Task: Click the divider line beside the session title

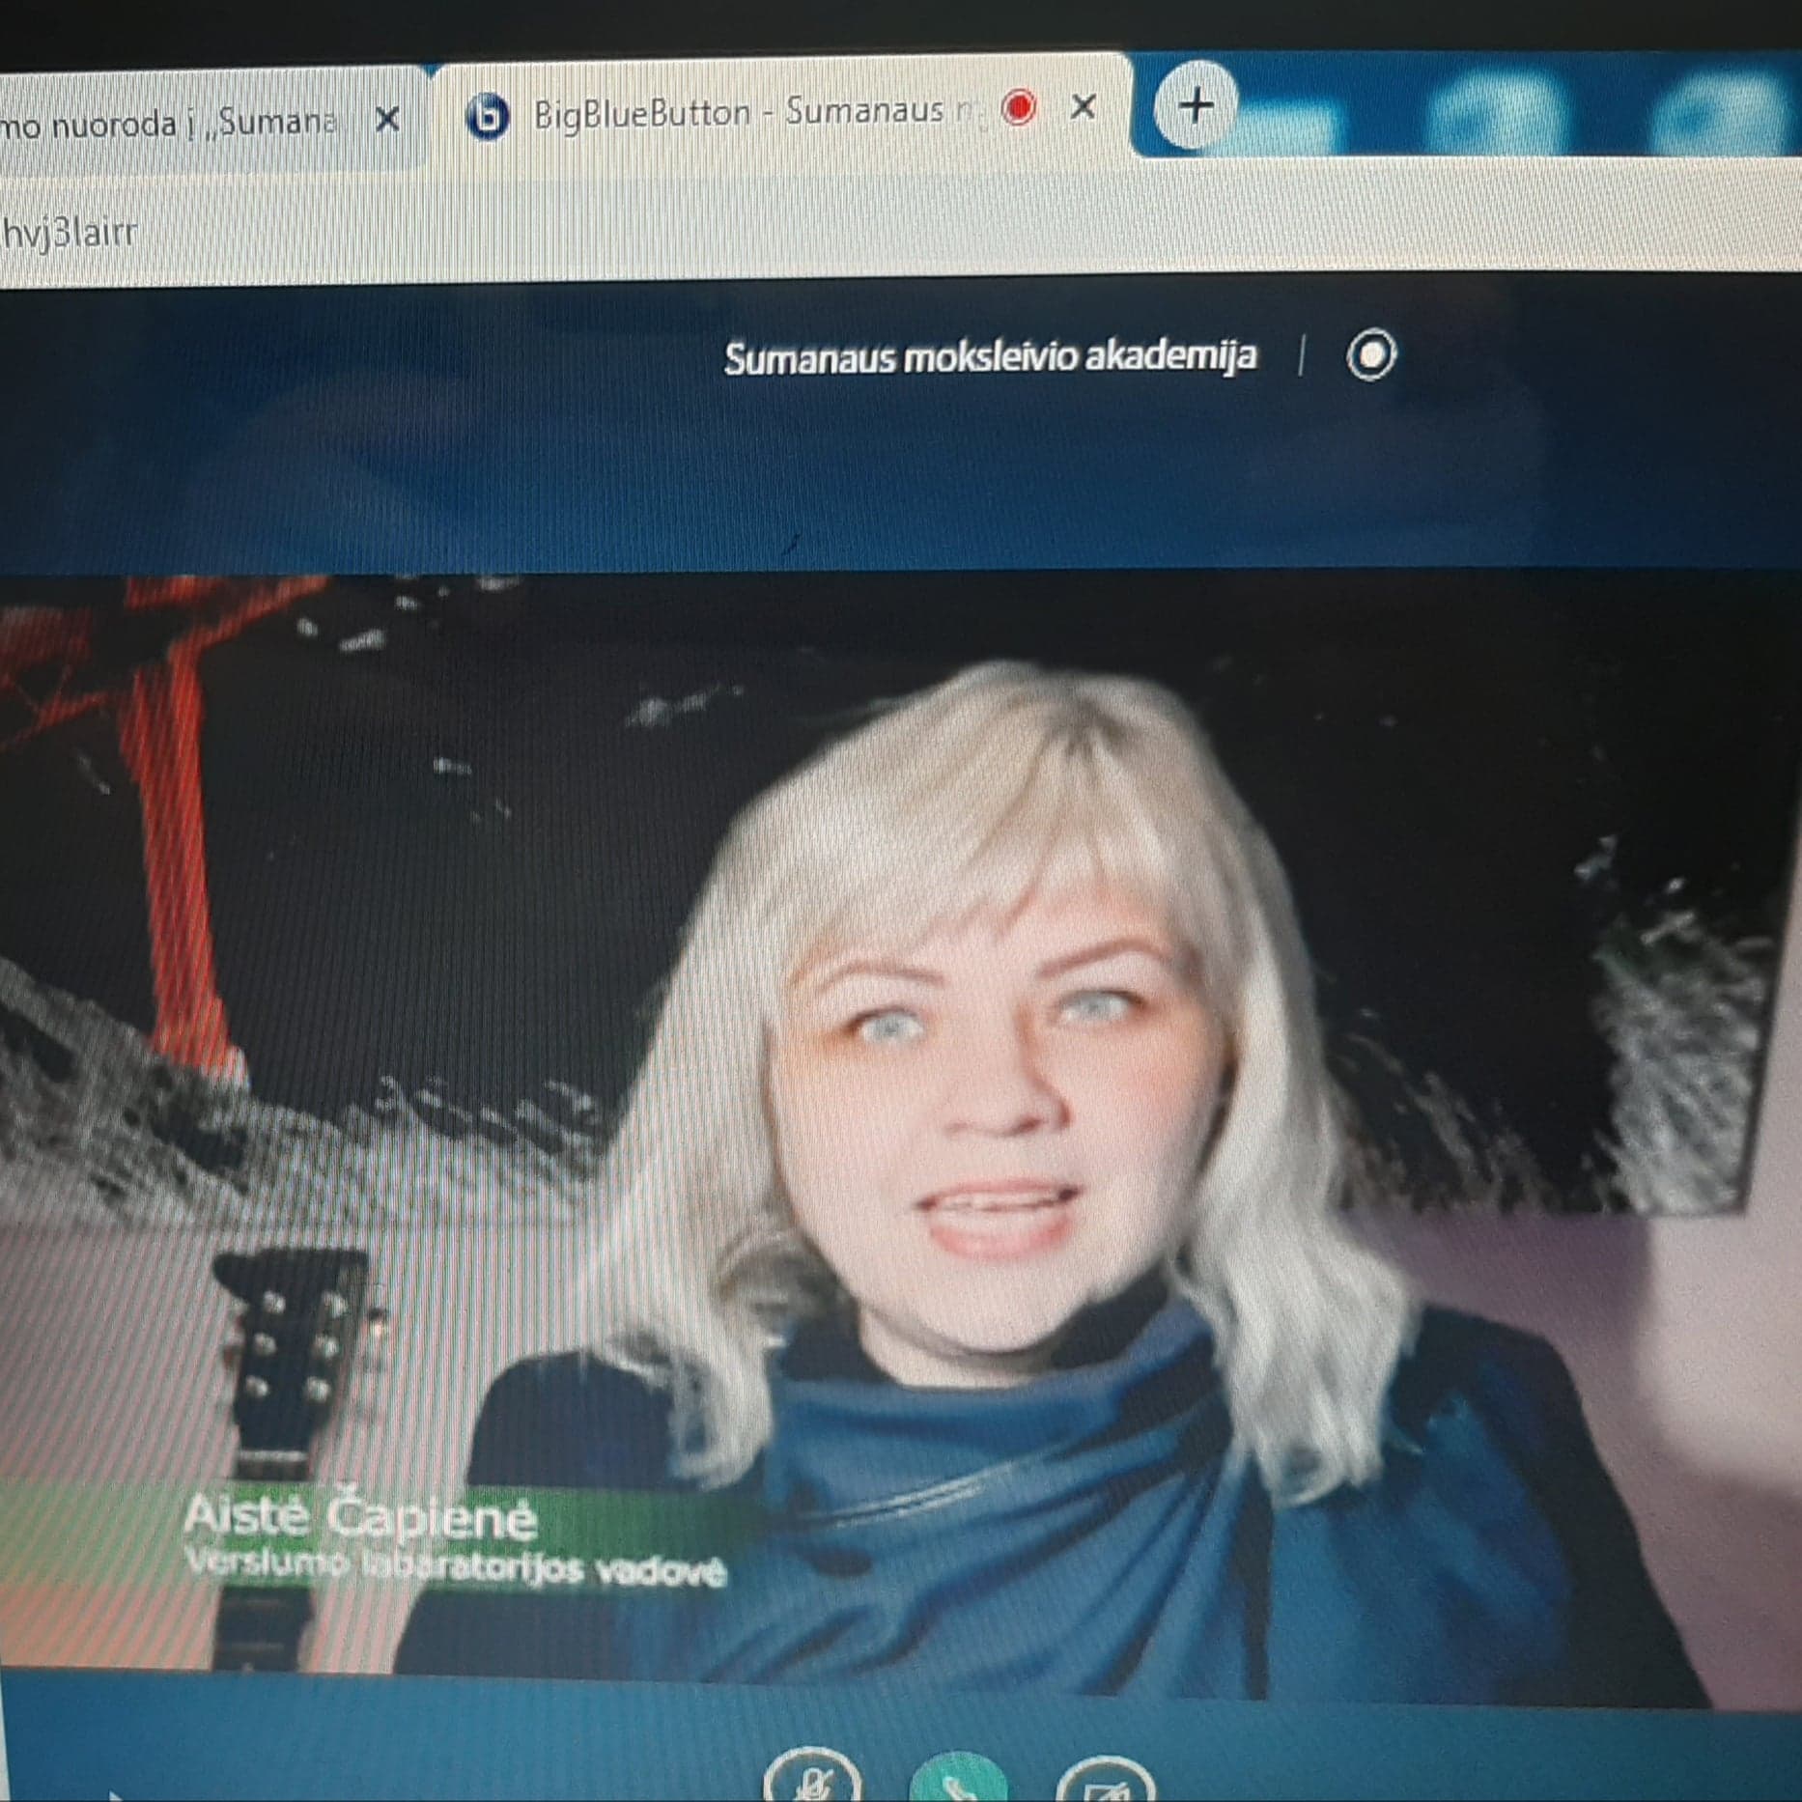Action: [1301, 355]
